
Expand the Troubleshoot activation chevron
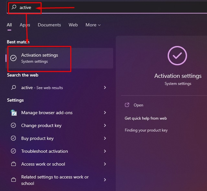[105, 151]
